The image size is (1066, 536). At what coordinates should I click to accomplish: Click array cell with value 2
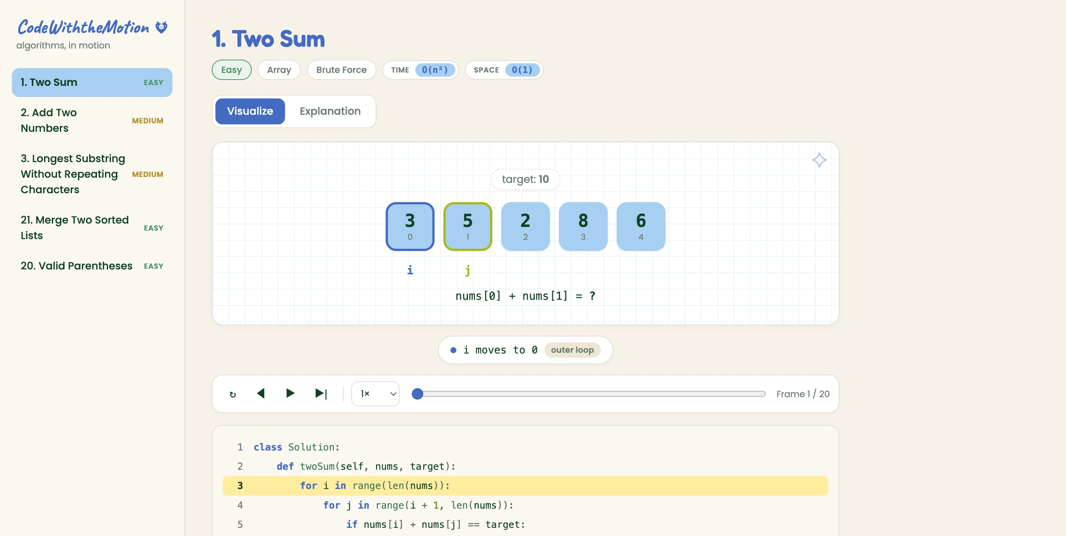coord(525,227)
